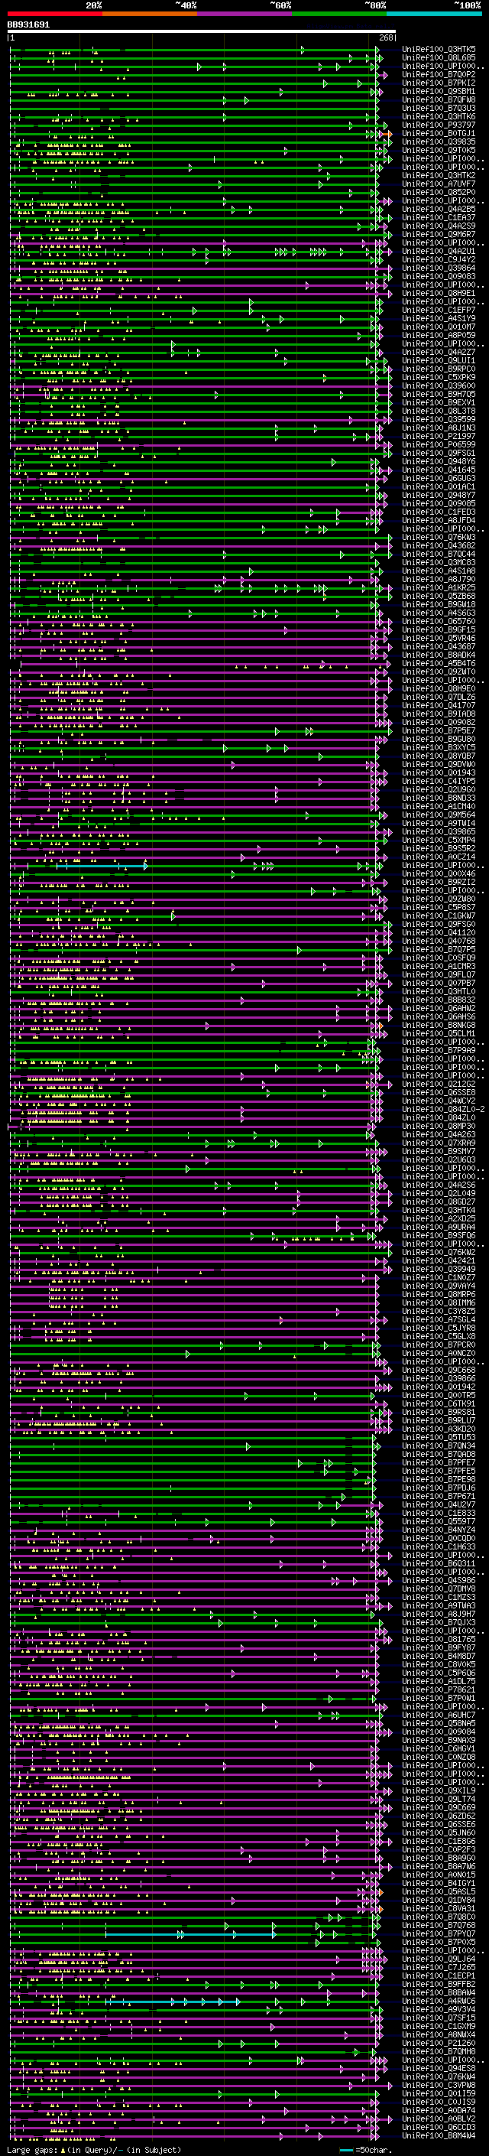Select the BB931691 query sequence label
The image size is (489, 2156).
(x=28, y=24)
